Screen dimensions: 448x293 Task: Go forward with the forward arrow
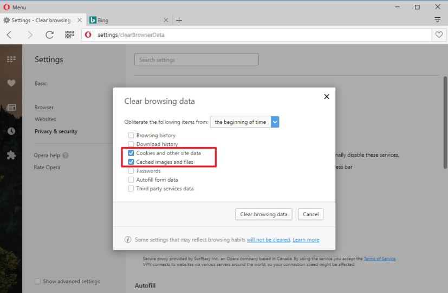pos(30,35)
